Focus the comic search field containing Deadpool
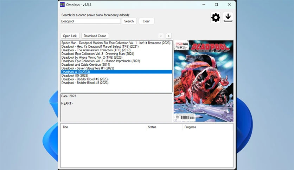Image resolution: width=294 pixels, height=170 pixels. (x=90, y=21)
